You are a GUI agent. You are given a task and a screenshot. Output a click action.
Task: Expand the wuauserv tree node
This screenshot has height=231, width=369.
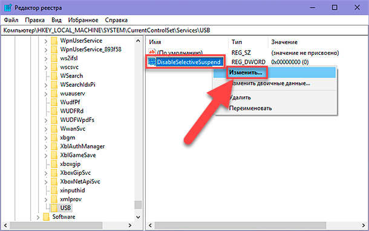46,94
